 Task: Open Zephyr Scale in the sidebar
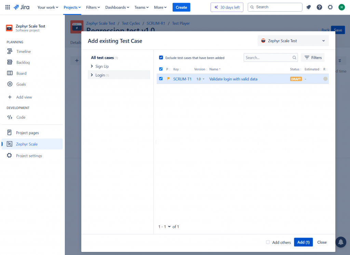pos(32,144)
